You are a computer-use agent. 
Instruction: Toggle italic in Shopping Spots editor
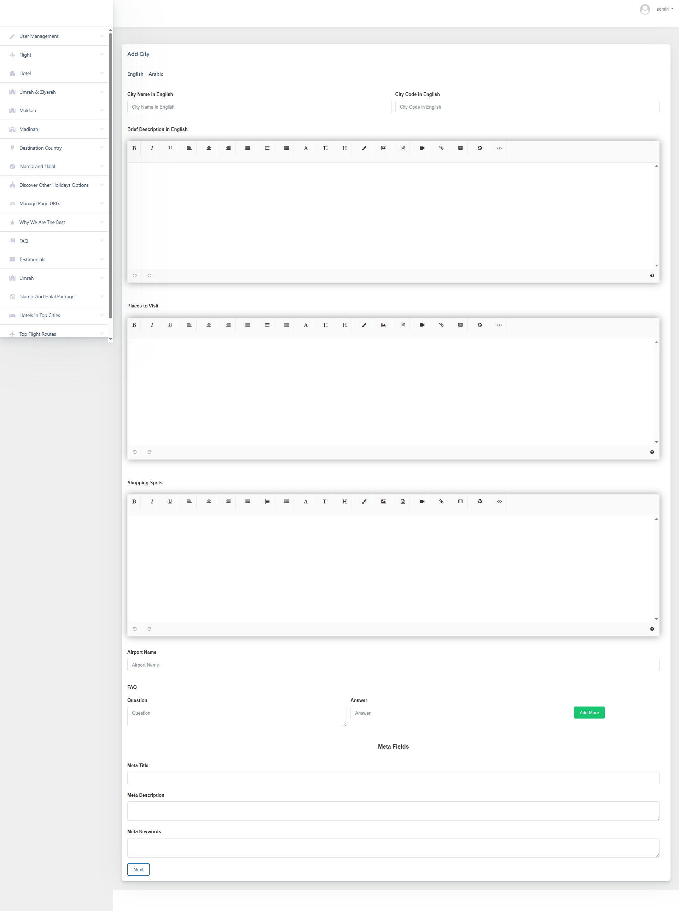point(152,502)
